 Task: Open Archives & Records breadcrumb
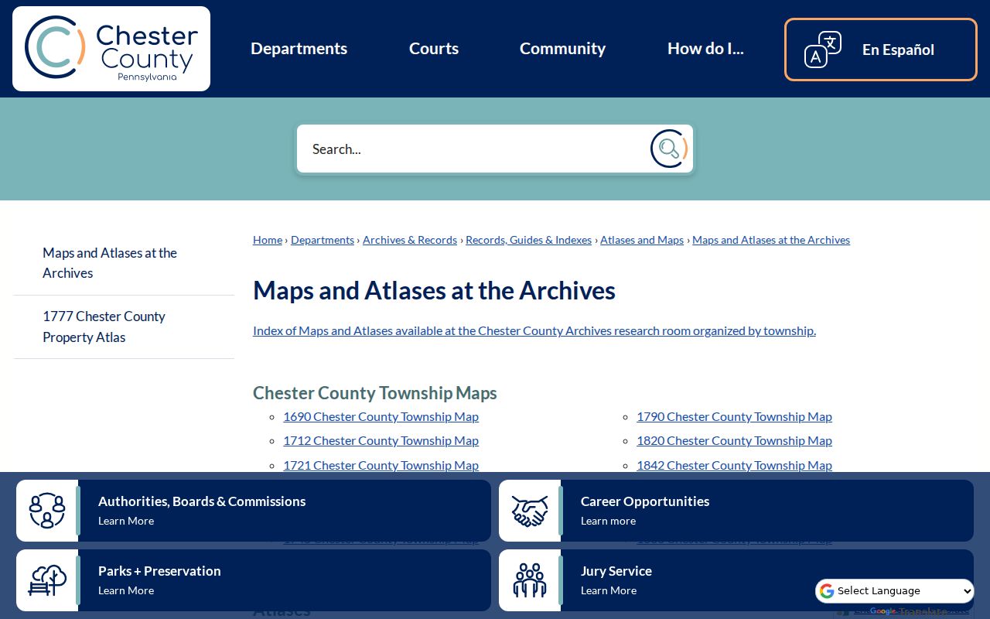pos(410,240)
